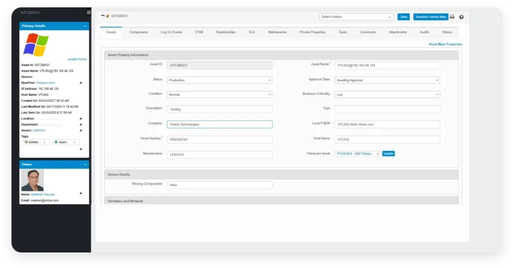
Task: Click the edit pin icon beside Location
Action: pos(81,119)
